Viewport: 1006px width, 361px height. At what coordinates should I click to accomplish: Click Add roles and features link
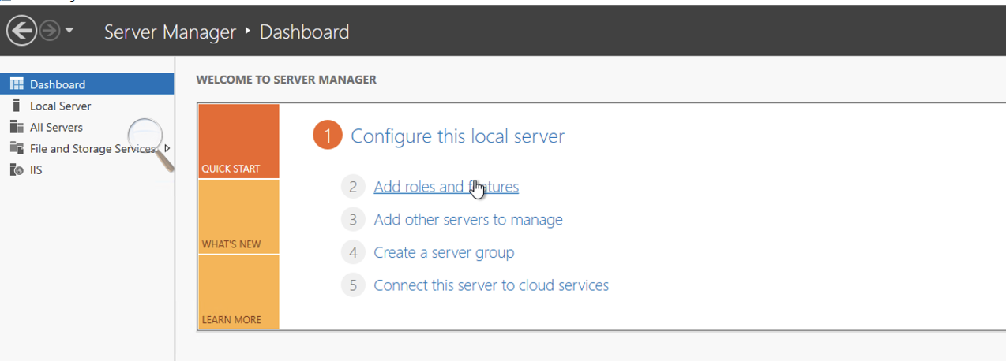pyautogui.click(x=446, y=187)
